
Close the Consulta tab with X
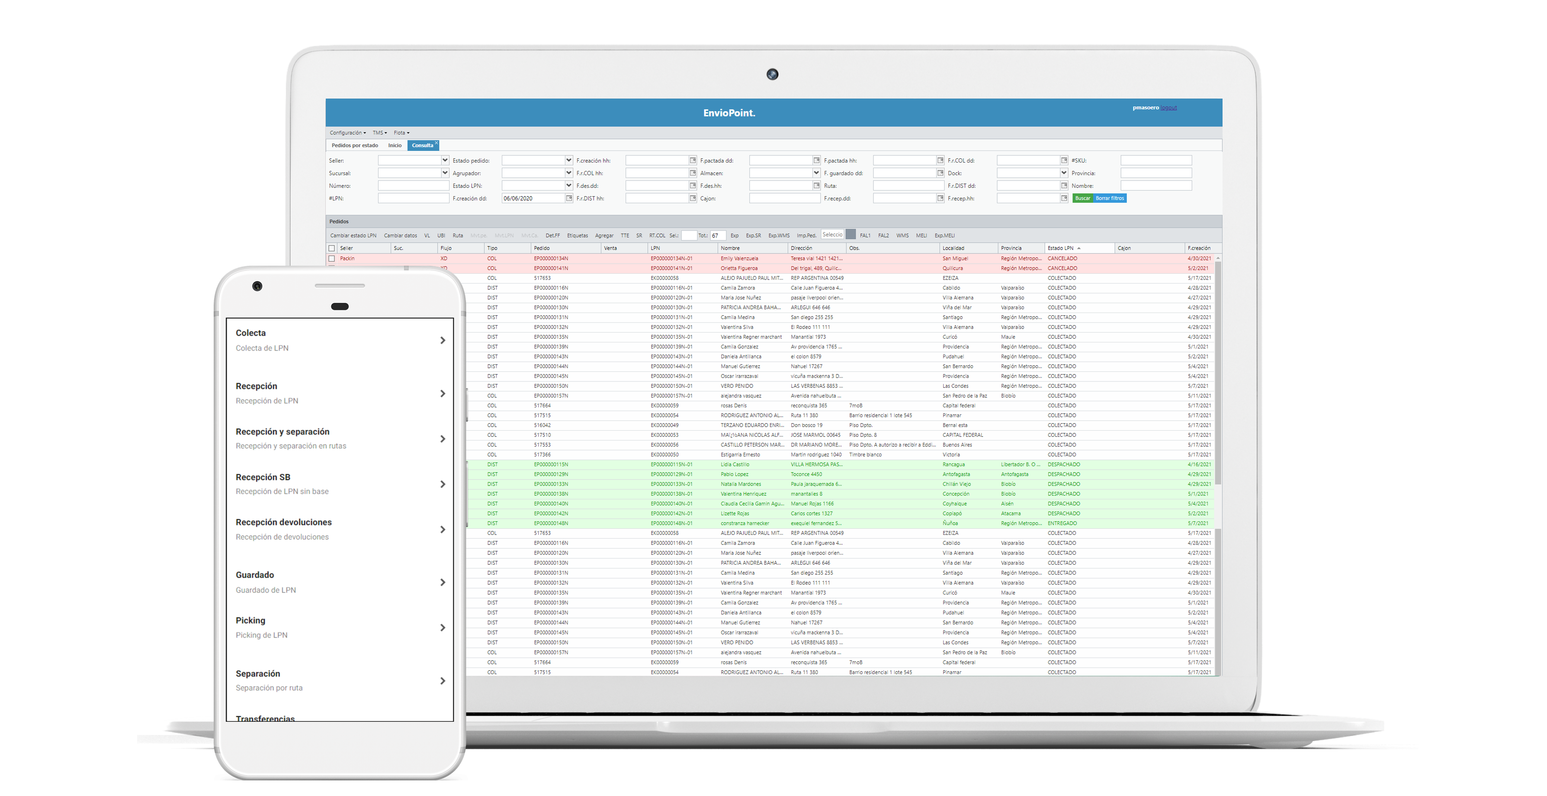pos(436,142)
